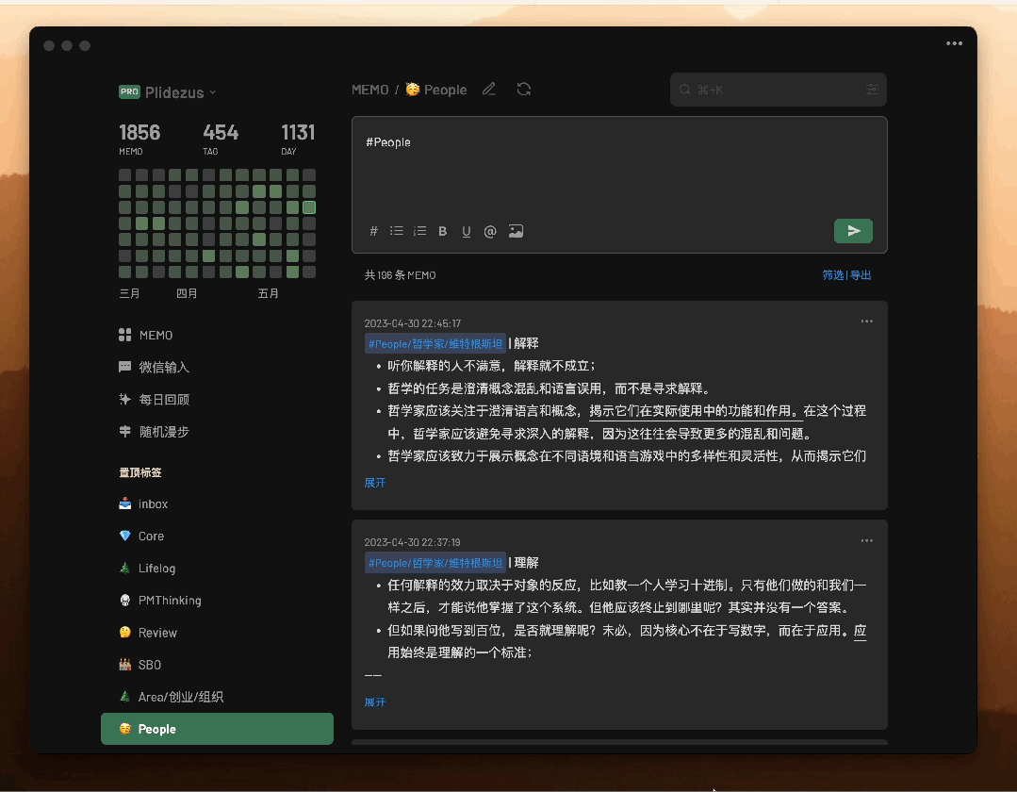Select the Review pinned tag
Viewport: 1017px width, 792px height.
(217, 633)
